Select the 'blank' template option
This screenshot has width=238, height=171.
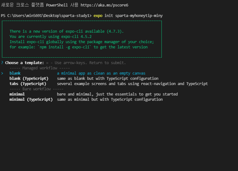[15, 73]
